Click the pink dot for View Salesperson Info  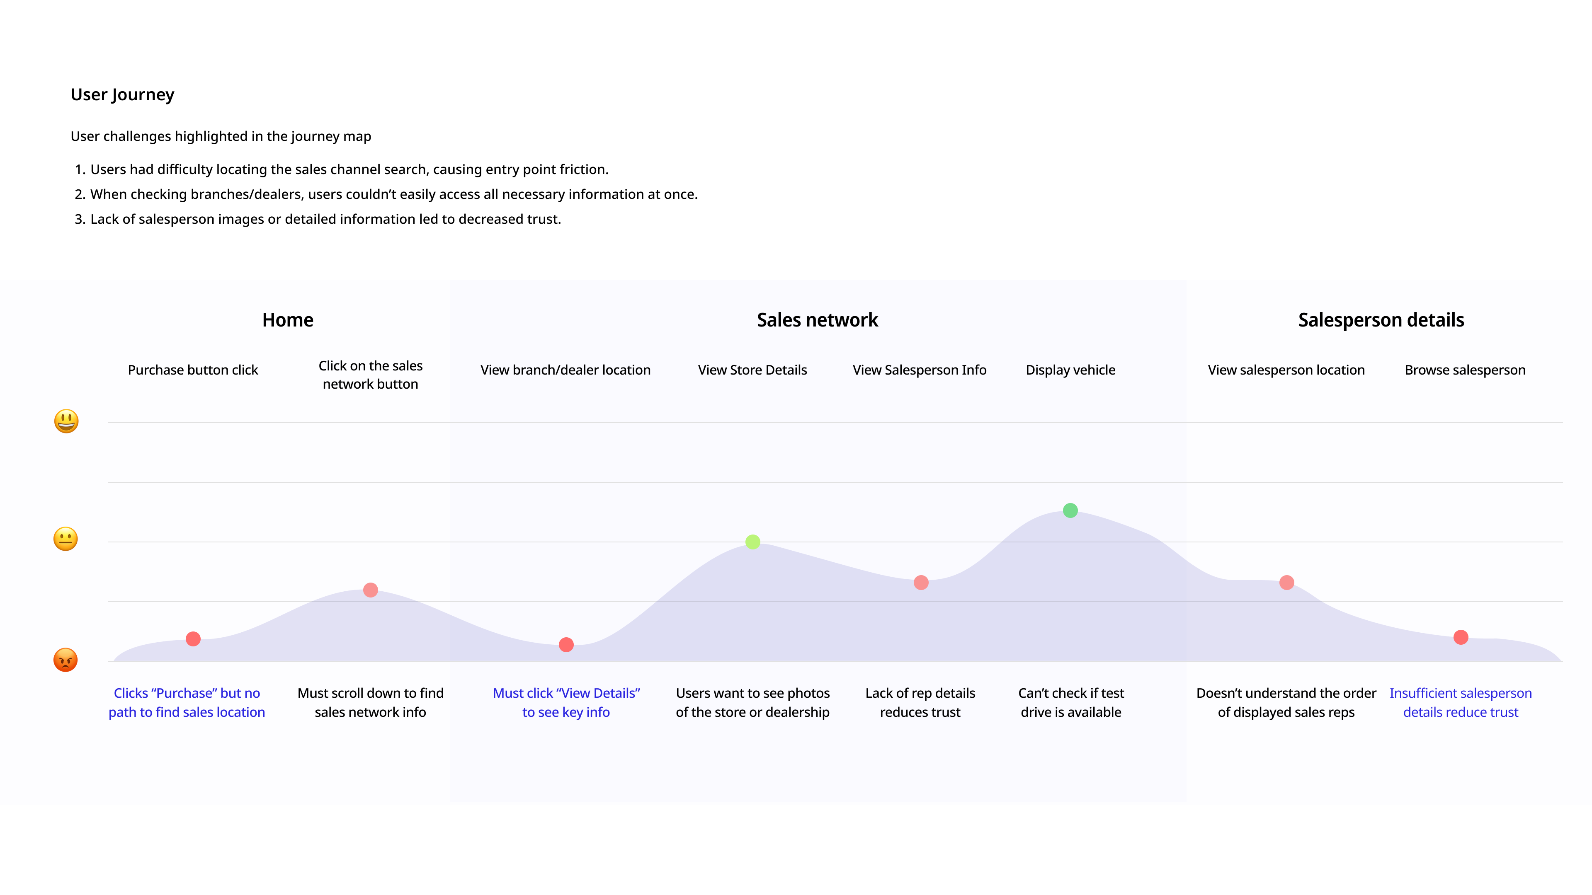(x=921, y=583)
